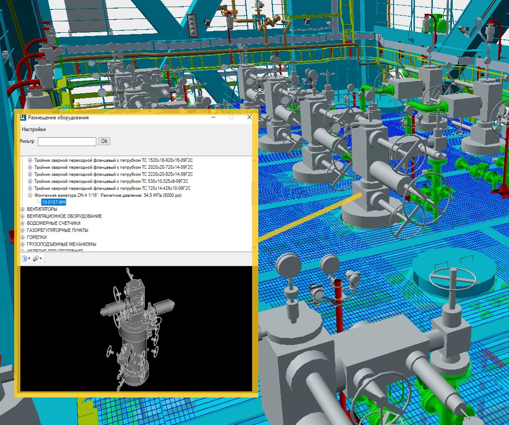509x425 pixels.
Task: Expand the ГОРЕЛКИ category node
Action: click(22, 238)
